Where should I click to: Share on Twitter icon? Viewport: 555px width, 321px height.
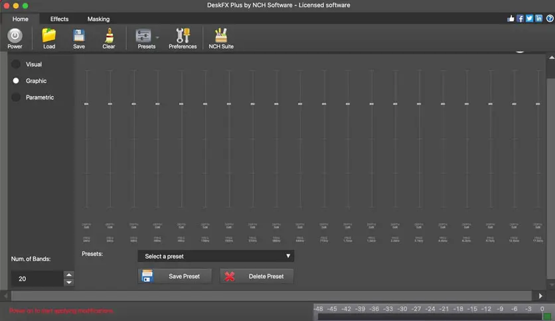tap(529, 19)
